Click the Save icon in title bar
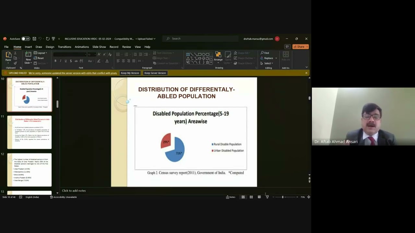The height and width of the screenshot is (233, 415). pos(34,39)
